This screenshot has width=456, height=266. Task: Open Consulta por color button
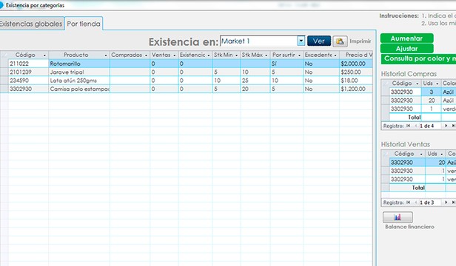click(x=418, y=58)
